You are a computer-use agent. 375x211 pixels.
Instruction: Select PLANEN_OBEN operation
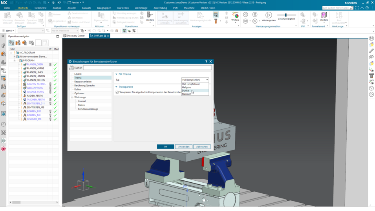35,64
